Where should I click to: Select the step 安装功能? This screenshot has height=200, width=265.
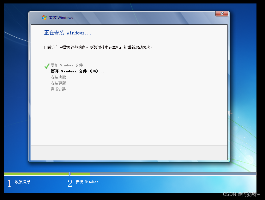pyautogui.click(x=58, y=77)
